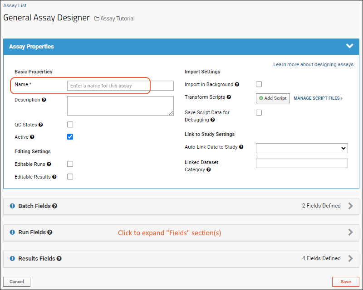Viewport: 363px width, 290px height.
Task: Click the Import in Background help icon
Action: pyautogui.click(x=237, y=85)
